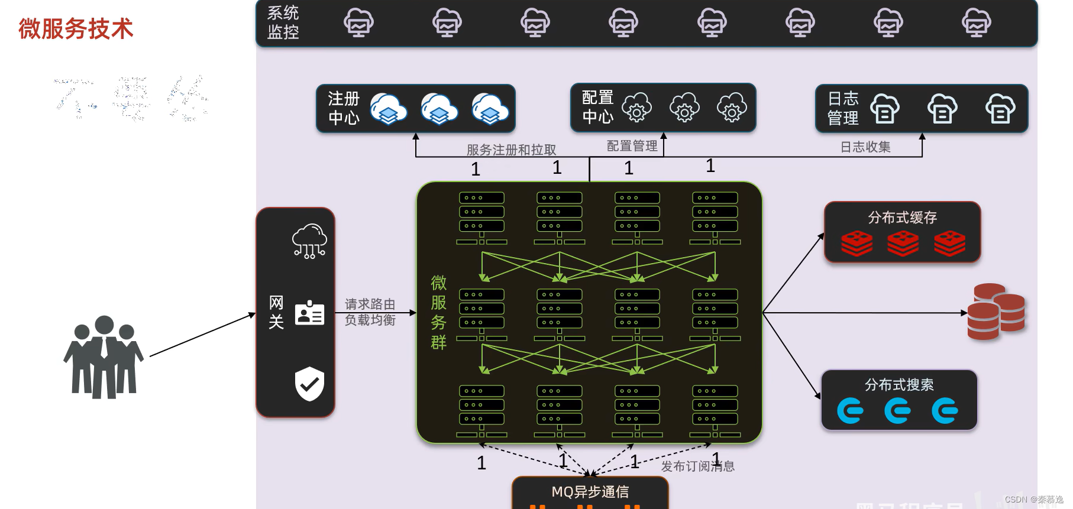1073x509 pixels.
Task: Click the leftmost Redis icon under 分布式缓存
Action: click(857, 244)
